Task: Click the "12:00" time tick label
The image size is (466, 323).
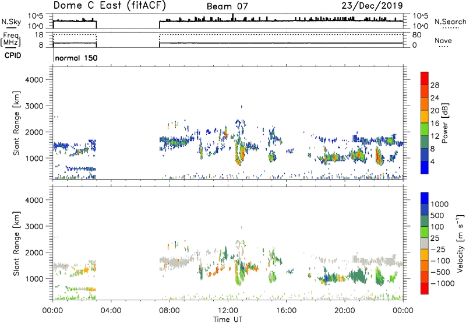Action: pyautogui.click(x=228, y=311)
